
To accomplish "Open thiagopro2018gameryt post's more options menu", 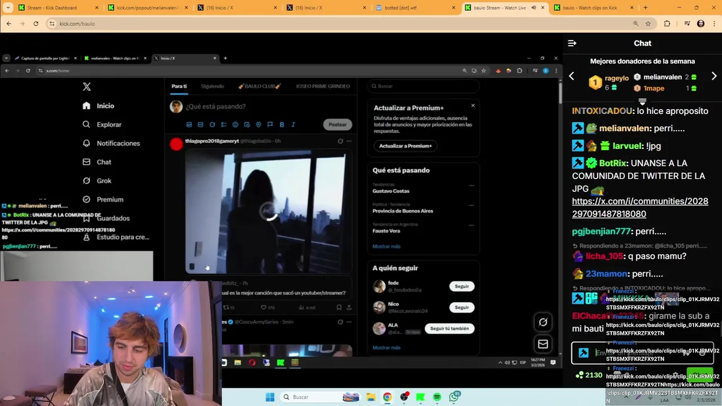I will click(x=349, y=141).
